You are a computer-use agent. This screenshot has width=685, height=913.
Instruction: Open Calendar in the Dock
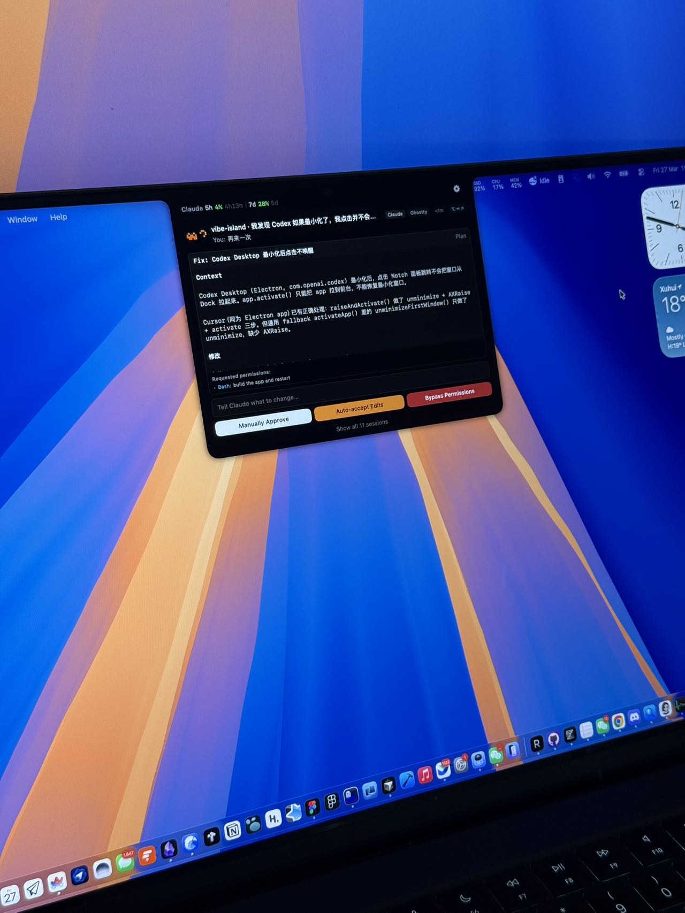pos(10,896)
